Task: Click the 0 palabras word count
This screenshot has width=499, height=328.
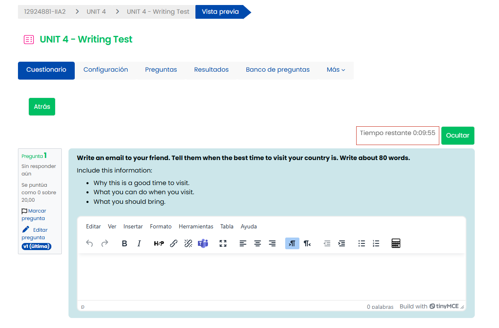Action: pos(380,307)
